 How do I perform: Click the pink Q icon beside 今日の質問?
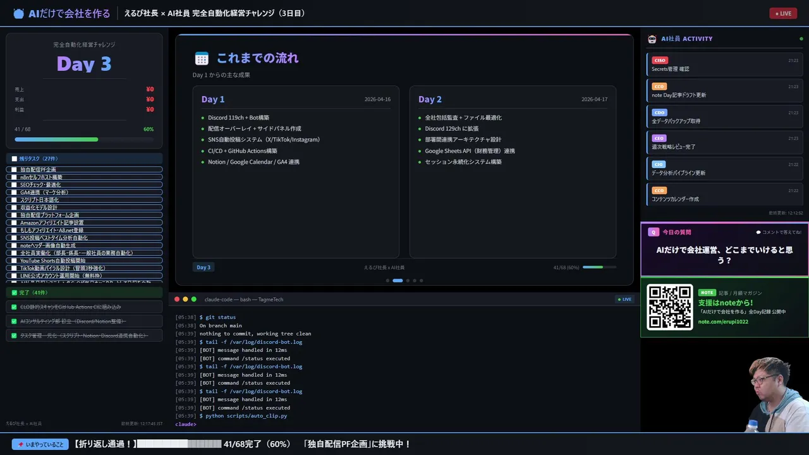(x=654, y=232)
